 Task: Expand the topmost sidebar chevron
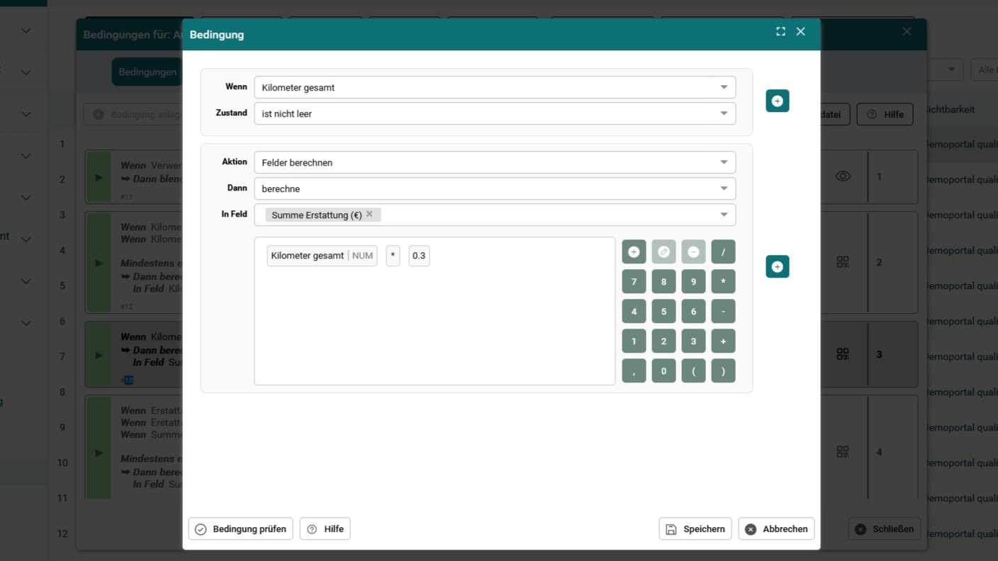26,30
